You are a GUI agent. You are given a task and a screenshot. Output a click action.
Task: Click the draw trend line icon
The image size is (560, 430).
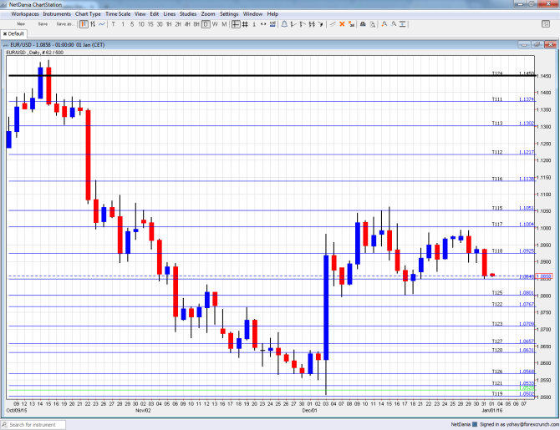point(333,24)
